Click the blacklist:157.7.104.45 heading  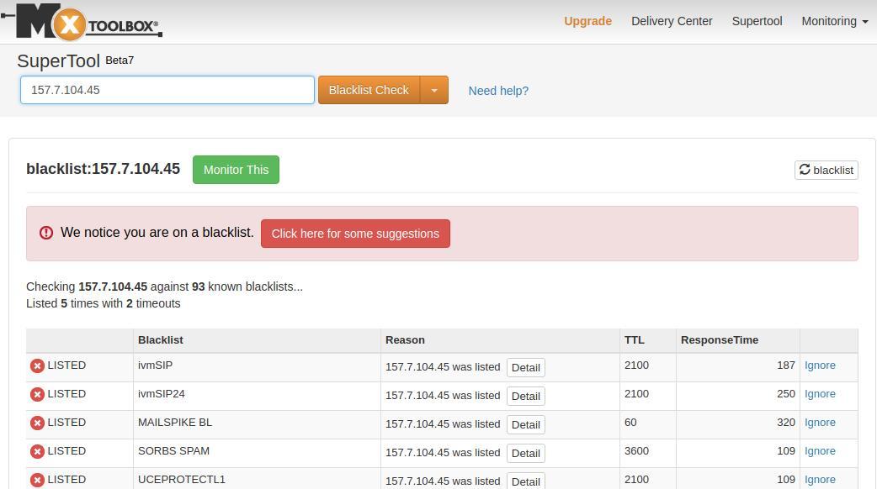click(x=103, y=169)
